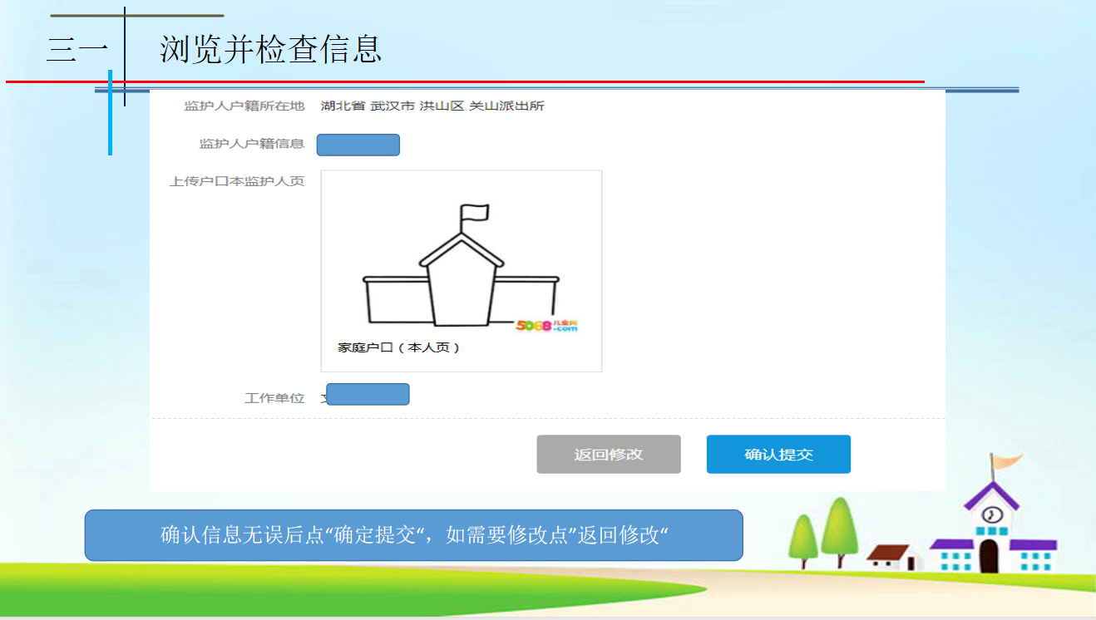Click the flag atop the schoolhouse drawing
Screen dimensions: 1096x620
click(475, 214)
